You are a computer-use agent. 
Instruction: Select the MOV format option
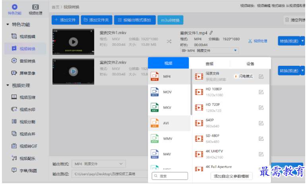(167, 92)
